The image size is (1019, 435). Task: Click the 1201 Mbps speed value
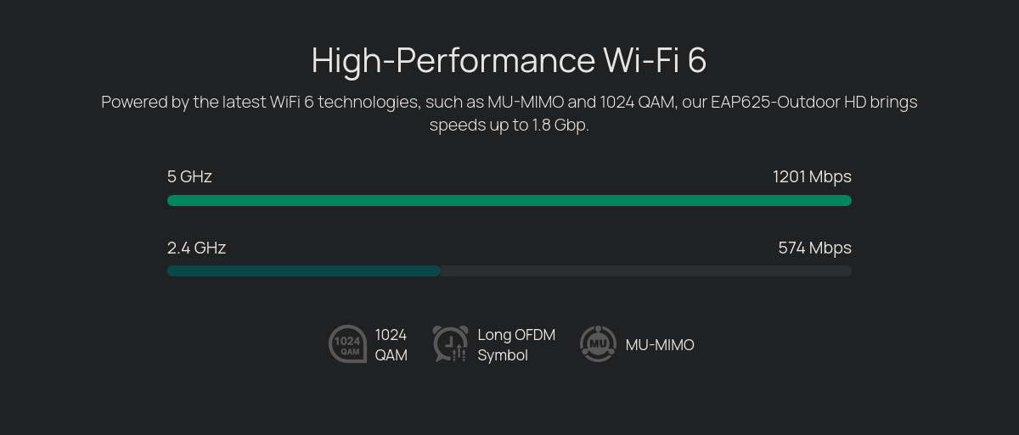coord(812,176)
